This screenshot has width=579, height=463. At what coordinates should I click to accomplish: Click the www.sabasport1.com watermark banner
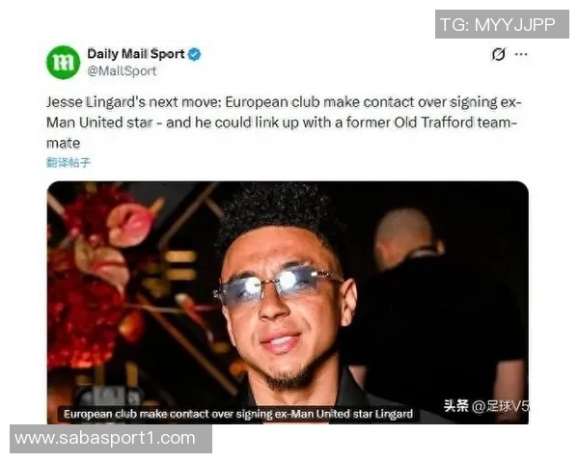pos(111,439)
